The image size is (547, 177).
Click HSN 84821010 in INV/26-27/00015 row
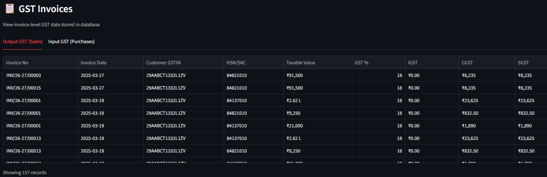pyautogui.click(x=253, y=88)
